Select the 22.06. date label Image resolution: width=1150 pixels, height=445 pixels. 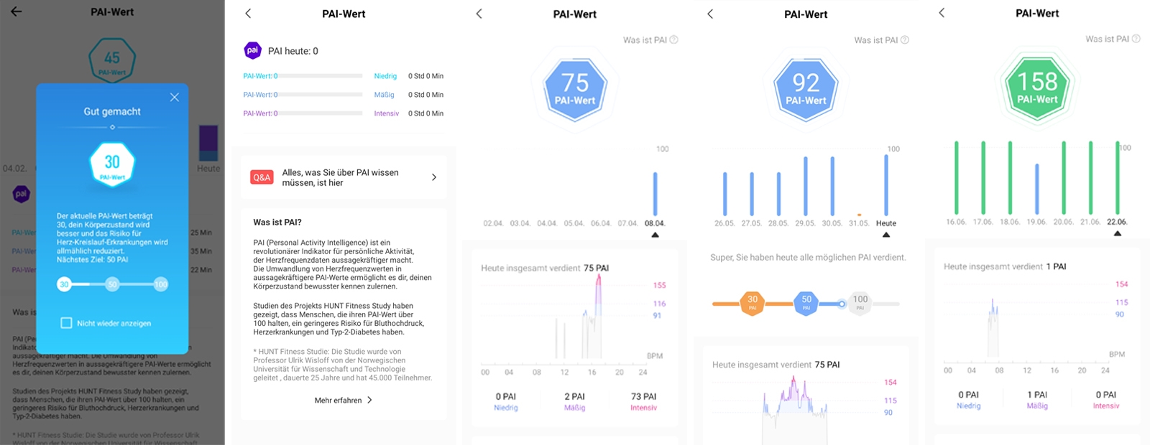pyautogui.click(x=1117, y=222)
